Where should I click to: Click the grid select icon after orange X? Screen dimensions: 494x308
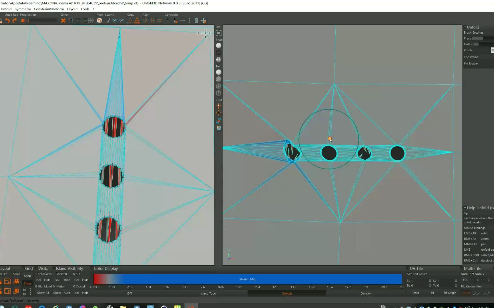tap(70, 21)
